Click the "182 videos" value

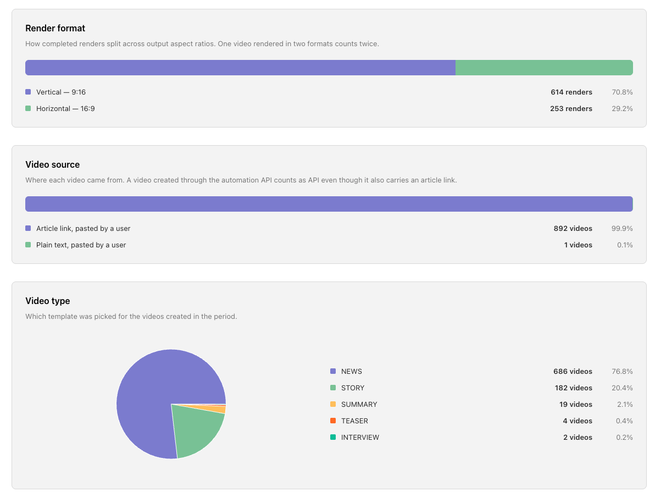tap(574, 388)
